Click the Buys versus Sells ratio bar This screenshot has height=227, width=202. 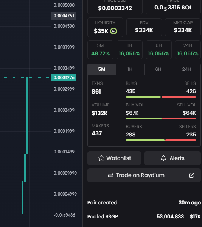tap(161, 97)
